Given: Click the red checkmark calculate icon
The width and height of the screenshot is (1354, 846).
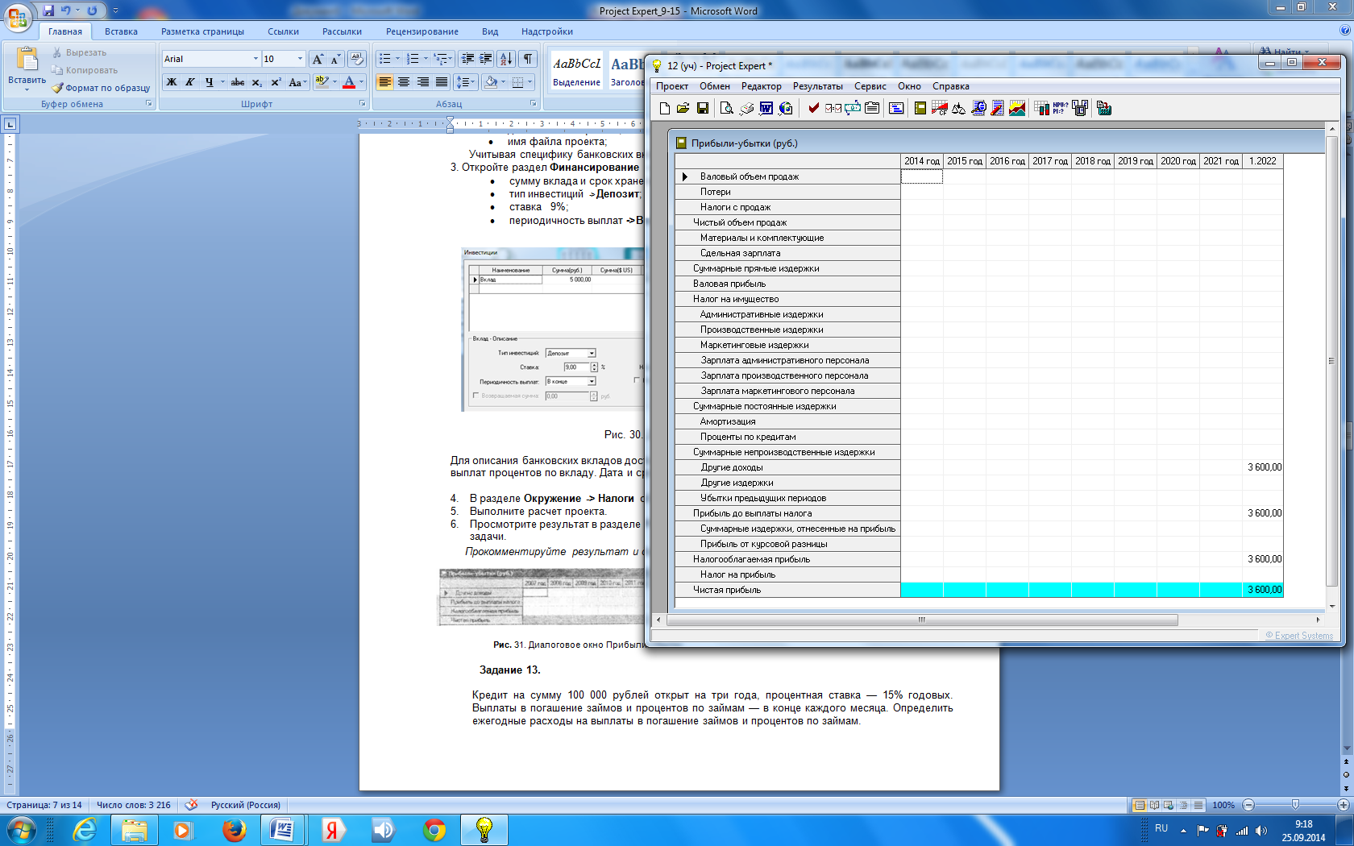Looking at the screenshot, I should (814, 108).
